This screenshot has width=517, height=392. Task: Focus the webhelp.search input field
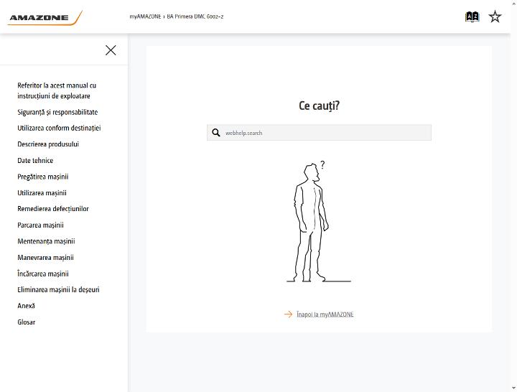pyautogui.click(x=319, y=133)
